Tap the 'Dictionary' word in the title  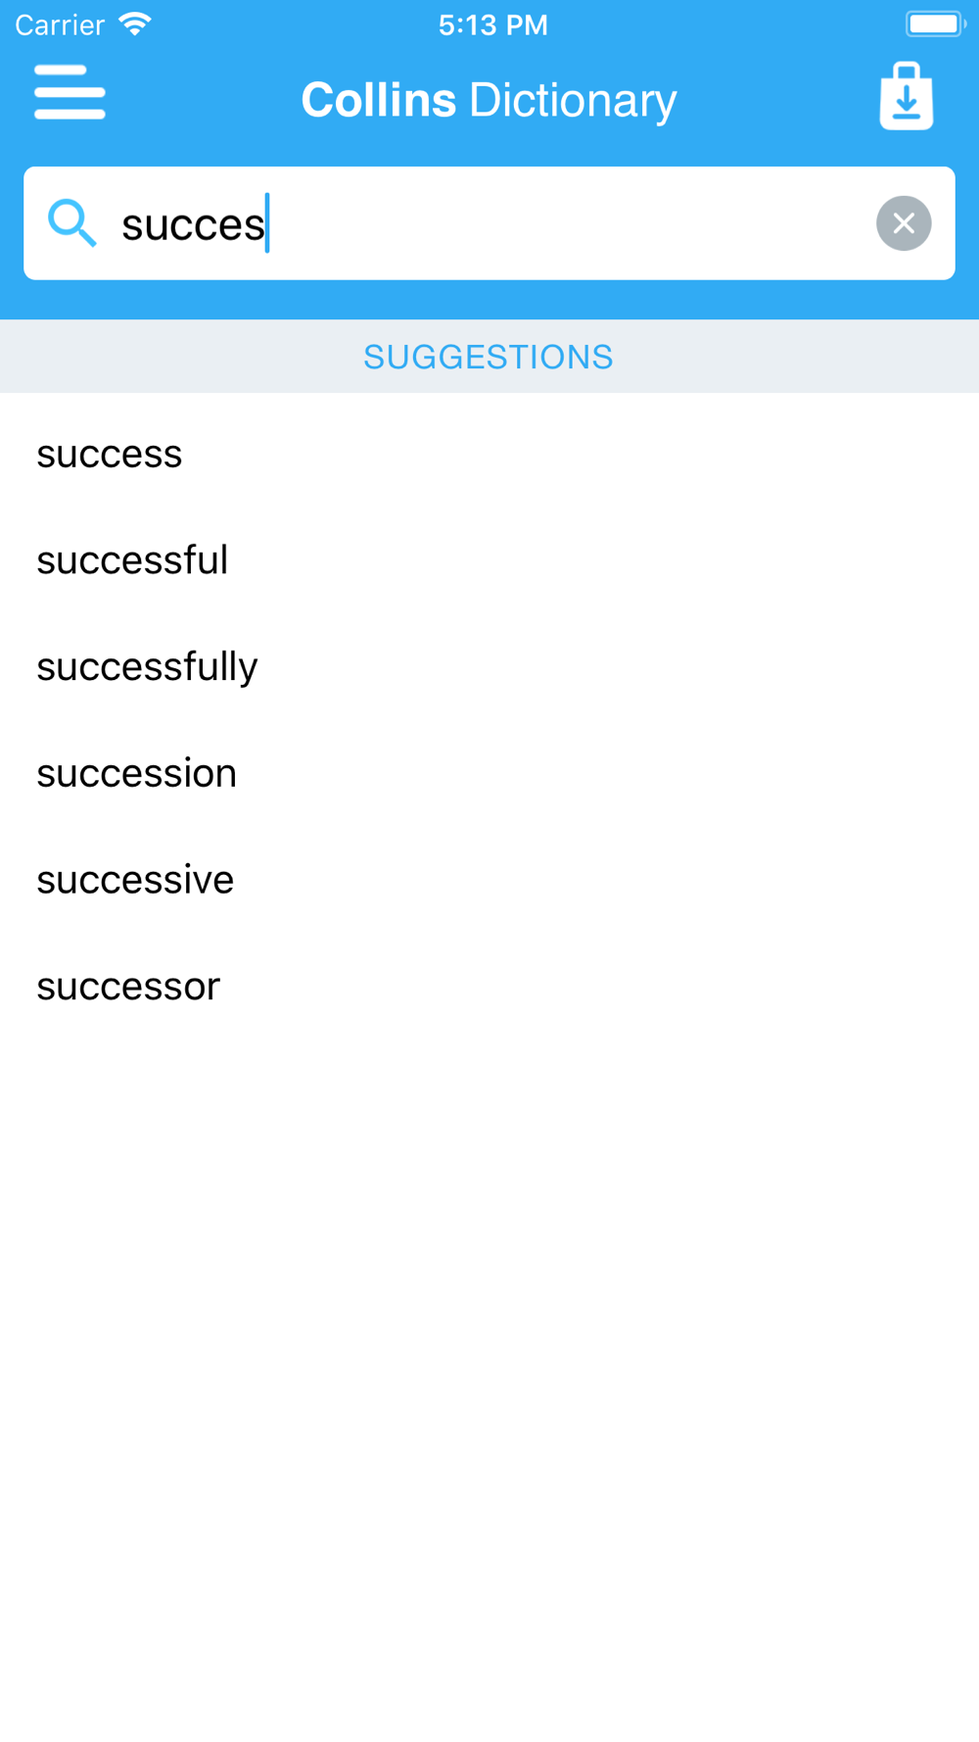pyautogui.click(x=573, y=101)
